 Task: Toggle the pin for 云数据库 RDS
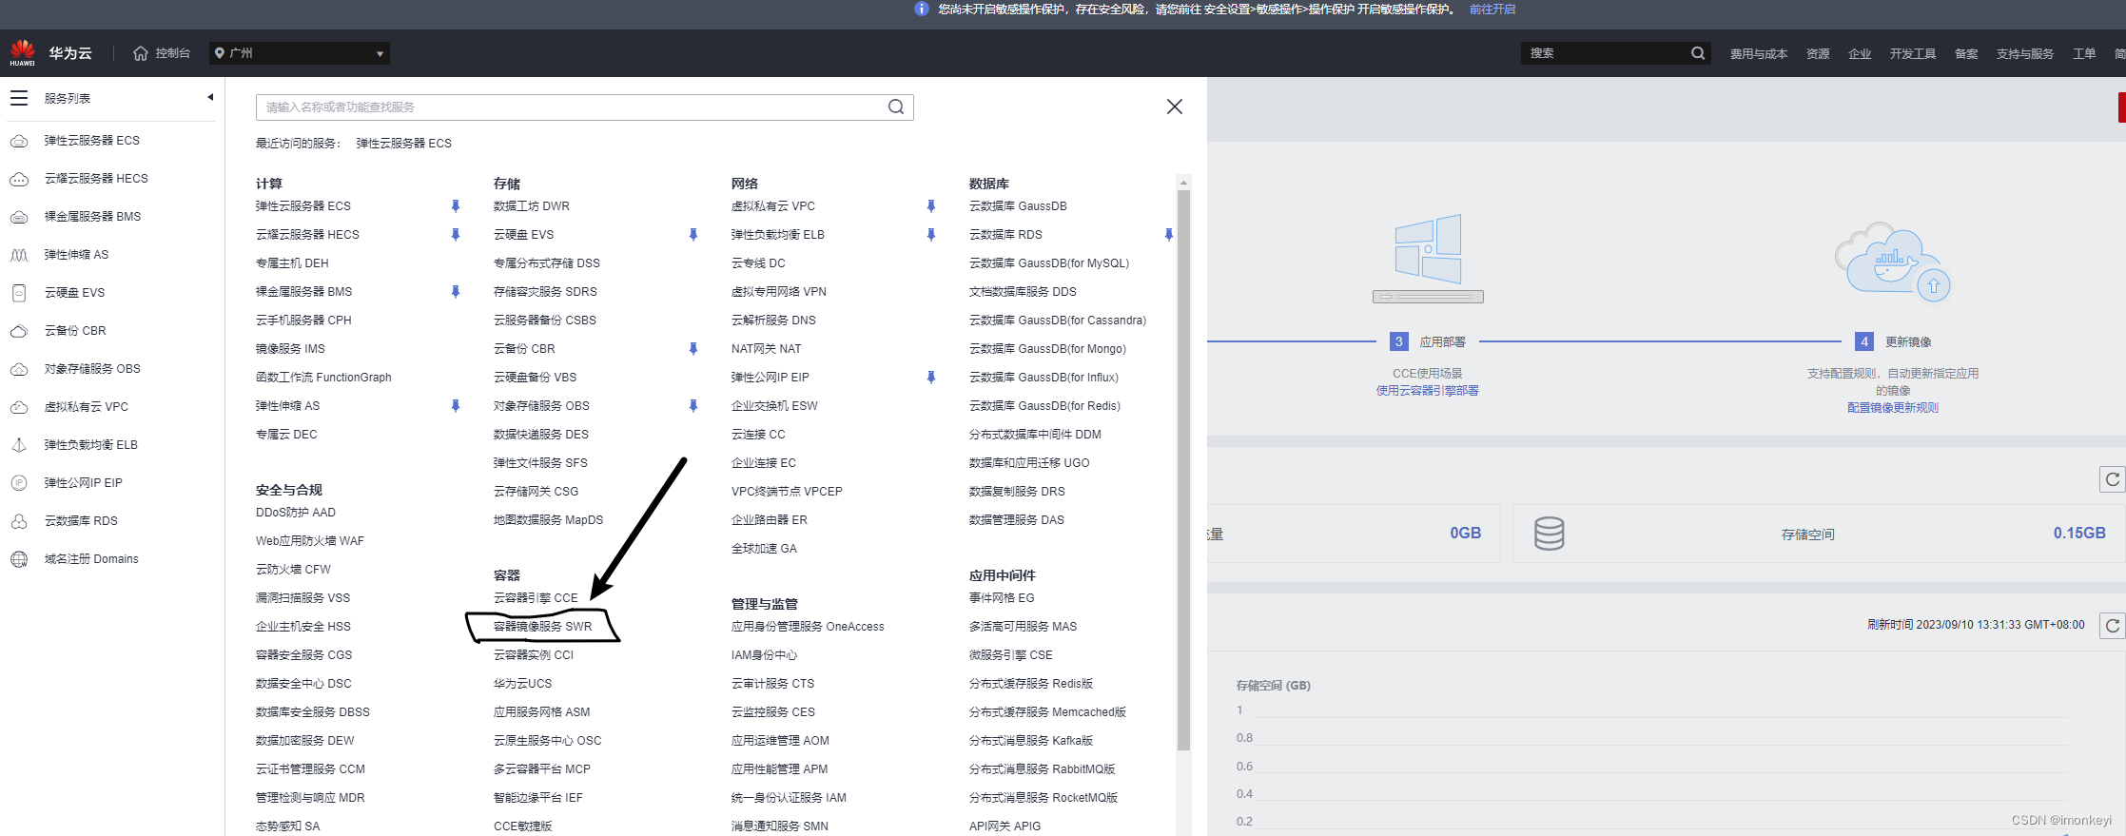[x=1169, y=235]
